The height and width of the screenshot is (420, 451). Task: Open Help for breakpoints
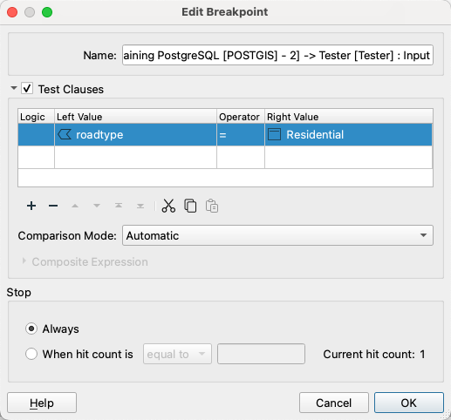pos(42,403)
